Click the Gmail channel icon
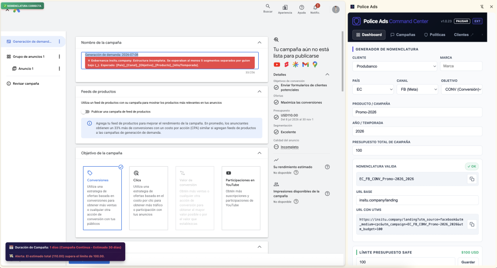This screenshot has height=268, width=497. click(305, 64)
